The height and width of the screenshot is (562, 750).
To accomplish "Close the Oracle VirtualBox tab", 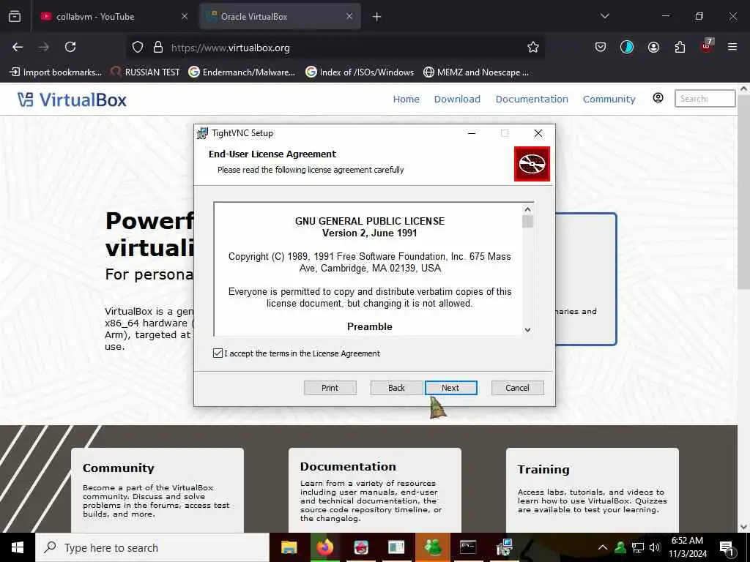I will pyautogui.click(x=349, y=16).
